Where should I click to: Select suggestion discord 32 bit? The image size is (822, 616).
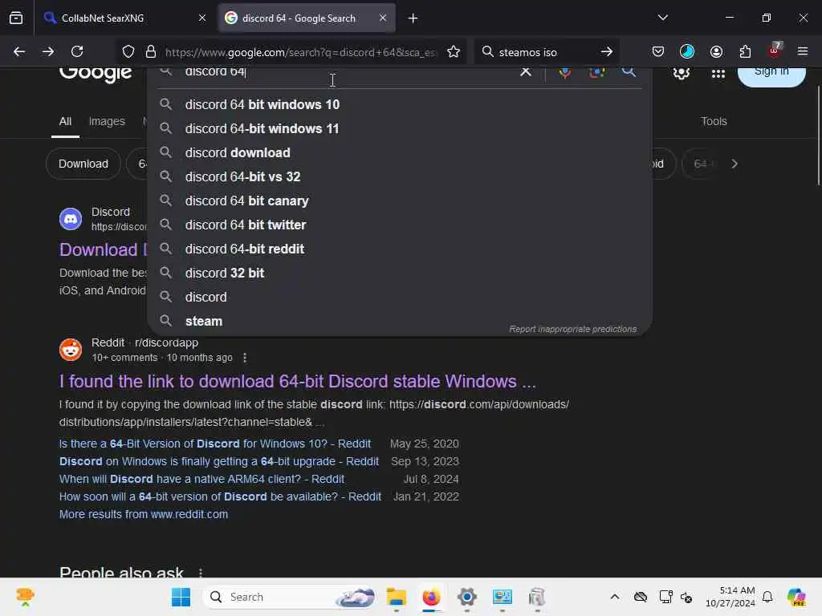tap(400, 273)
